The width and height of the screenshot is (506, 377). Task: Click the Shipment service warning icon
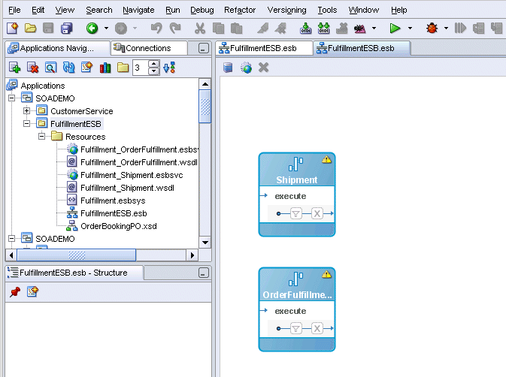point(326,159)
